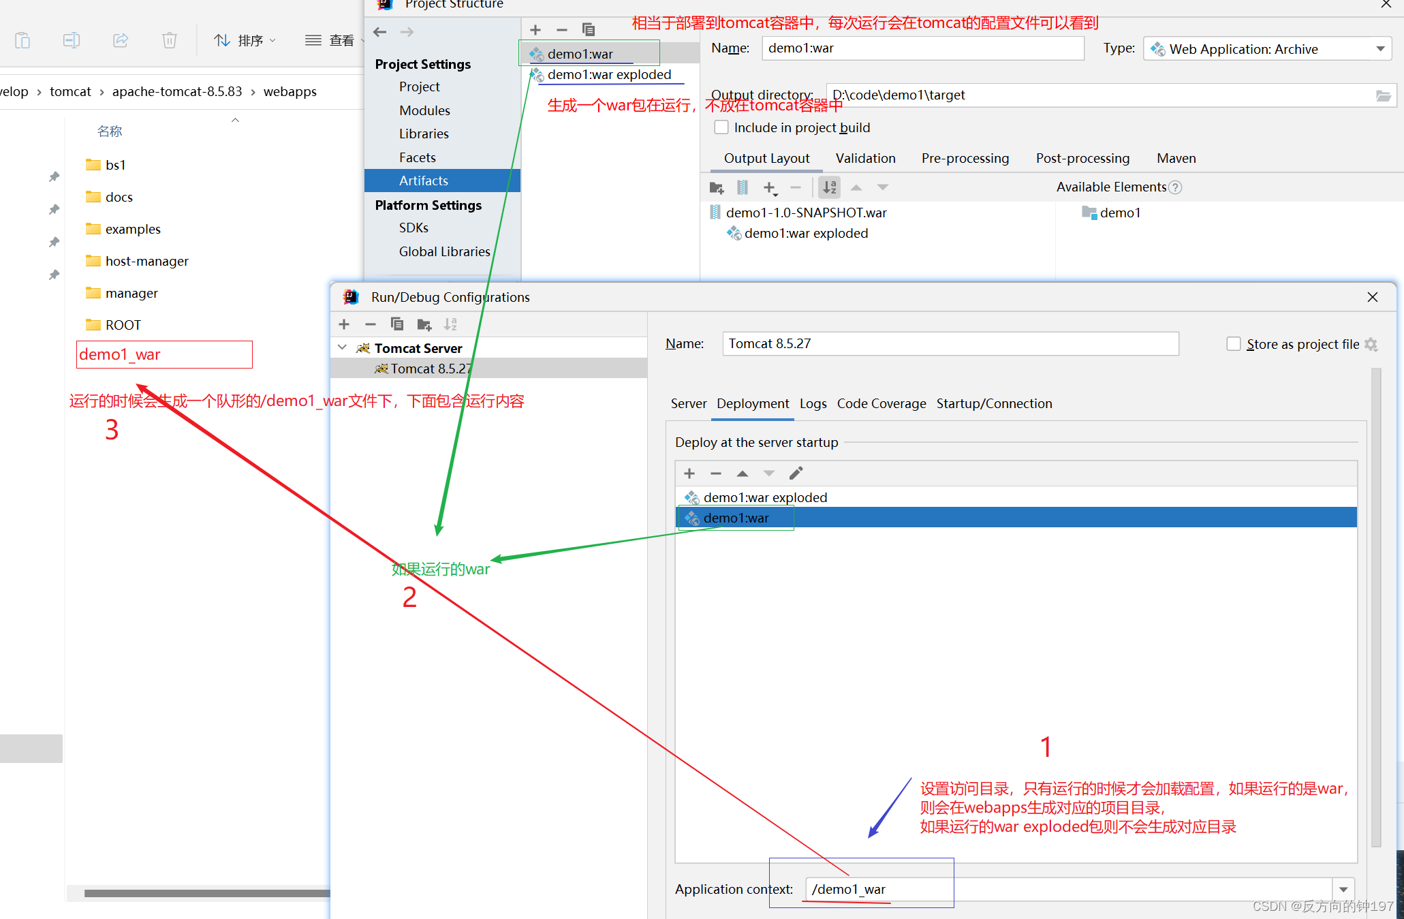The width and height of the screenshot is (1404, 919).
Task: Expand the Application context dropdown arrow
Action: click(x=1343, y=890)
